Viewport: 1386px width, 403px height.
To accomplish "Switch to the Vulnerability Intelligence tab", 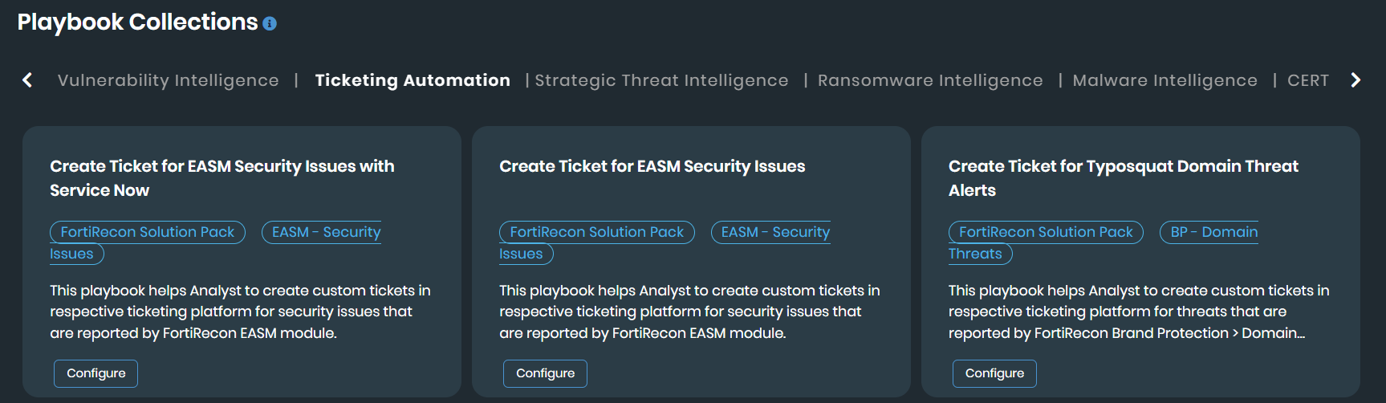I will click(168, 80).
